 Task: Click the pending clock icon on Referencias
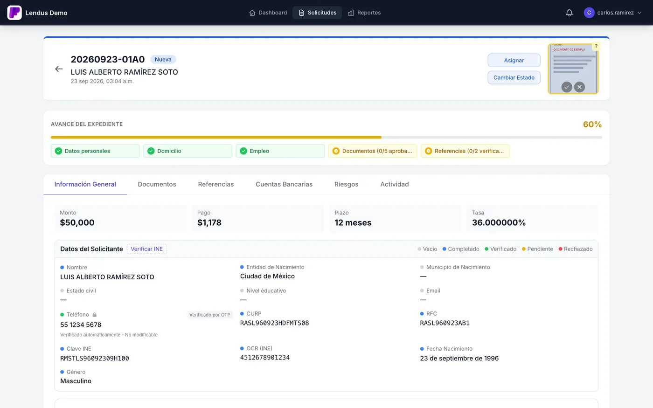coord(428,151)
